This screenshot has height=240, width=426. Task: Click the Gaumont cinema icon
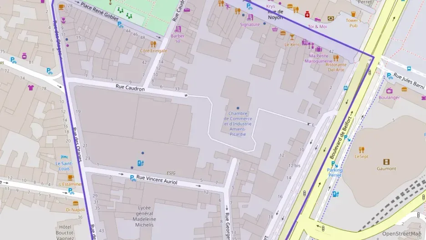point(386,162)
